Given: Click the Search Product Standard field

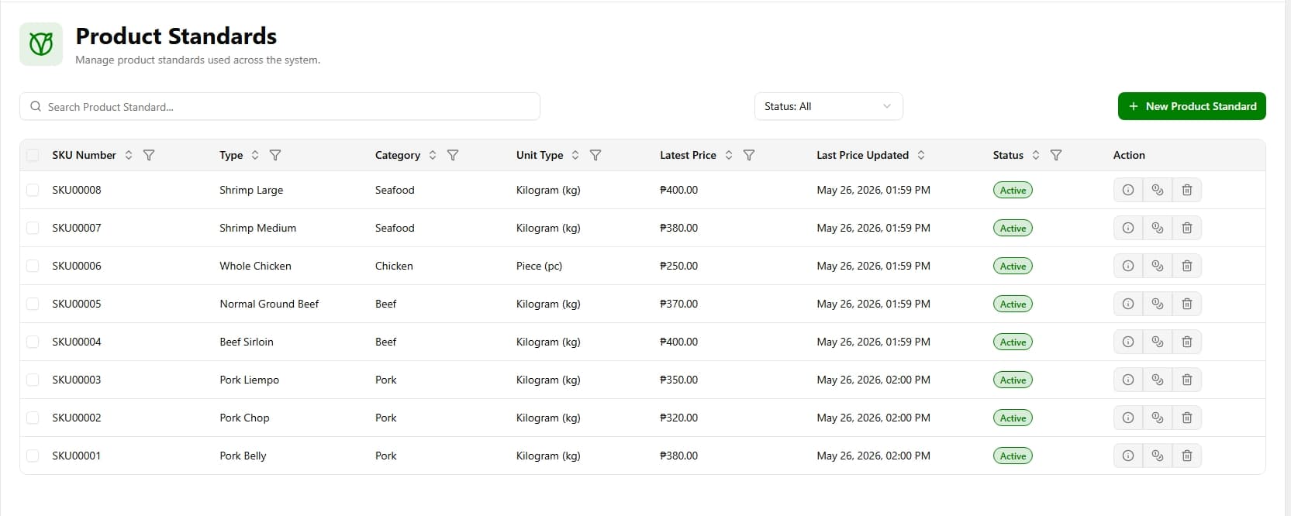Looking at the screenshot, I should (280, 106).
